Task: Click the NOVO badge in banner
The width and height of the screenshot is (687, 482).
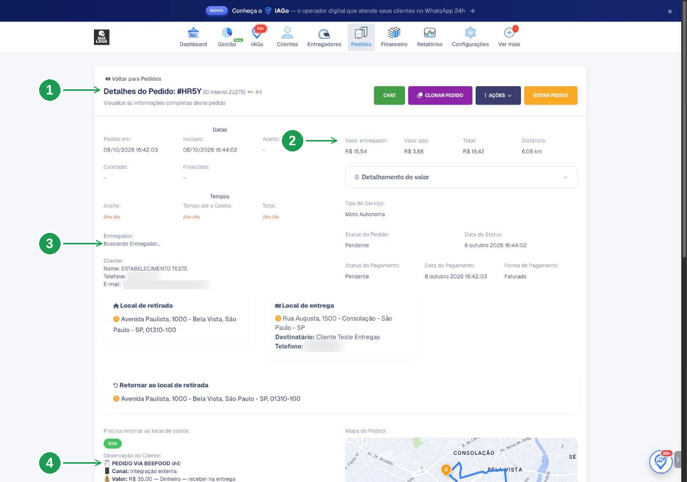Action: pos(216,10)
